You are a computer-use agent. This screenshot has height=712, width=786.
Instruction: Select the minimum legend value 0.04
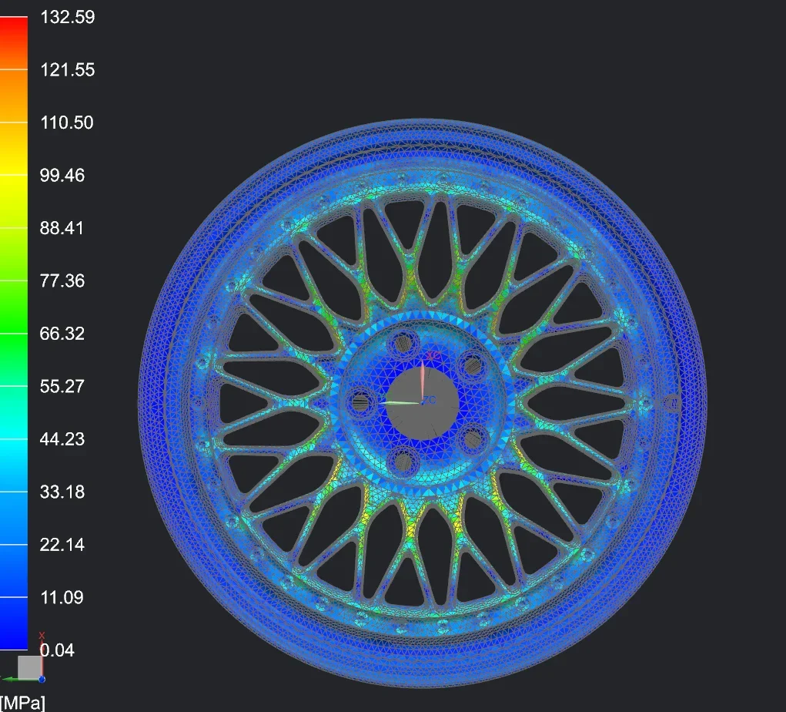pos(57,650)
